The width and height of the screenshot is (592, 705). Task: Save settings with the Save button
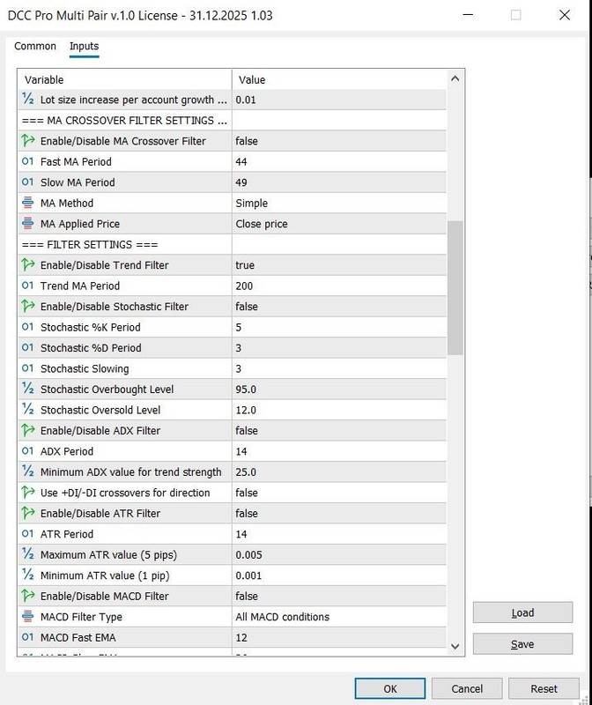coord(522,644)
